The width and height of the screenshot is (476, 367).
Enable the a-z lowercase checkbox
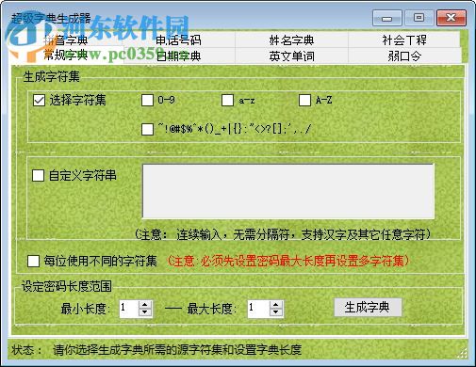[x=227, y=101]
